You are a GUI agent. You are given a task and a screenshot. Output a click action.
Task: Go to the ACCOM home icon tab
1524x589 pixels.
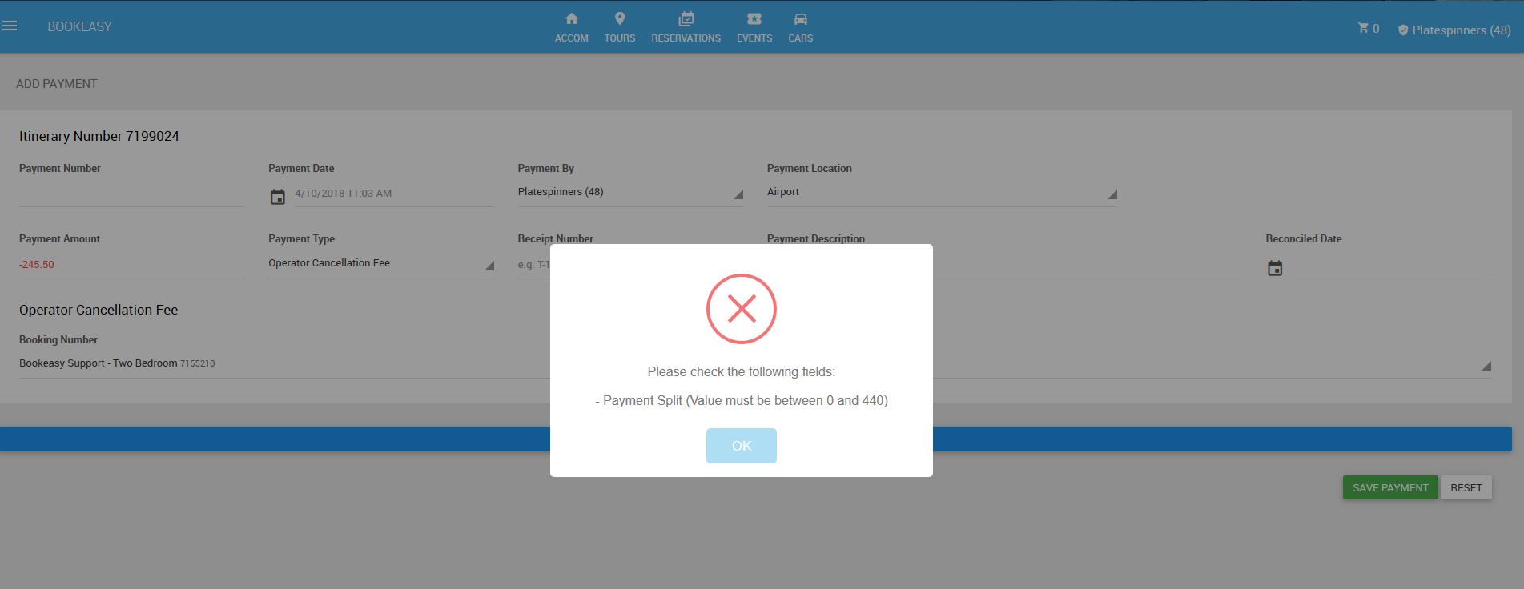[x=571, y=27]
